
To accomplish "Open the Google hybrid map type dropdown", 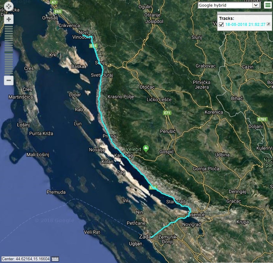I will [x=229, y=5].
